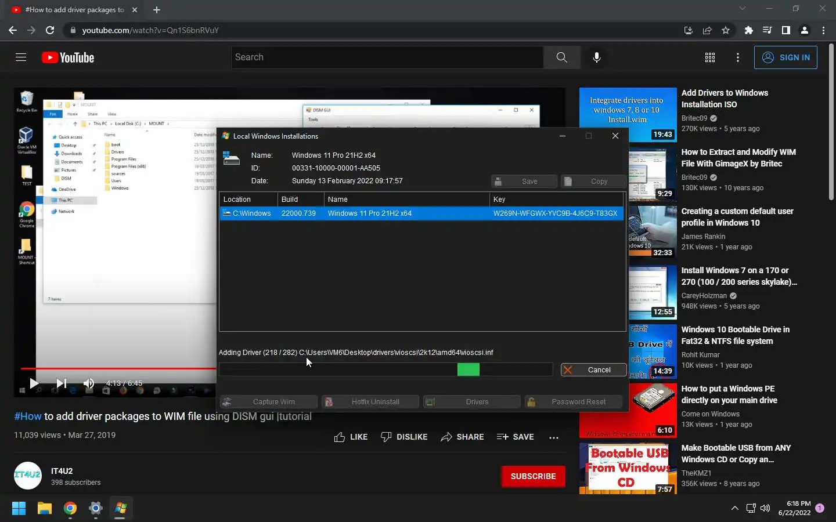Open the Windows Start menu

(19, 509)
